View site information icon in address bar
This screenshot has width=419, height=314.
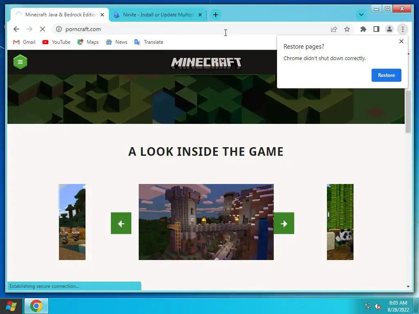point(59,29)
